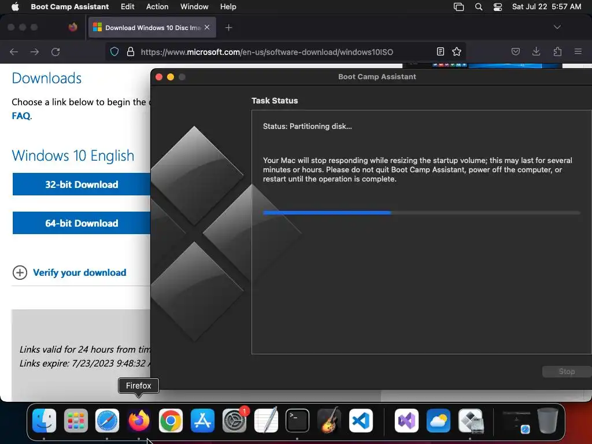Select the Download Windows 10 Disc Image tab

152,28
